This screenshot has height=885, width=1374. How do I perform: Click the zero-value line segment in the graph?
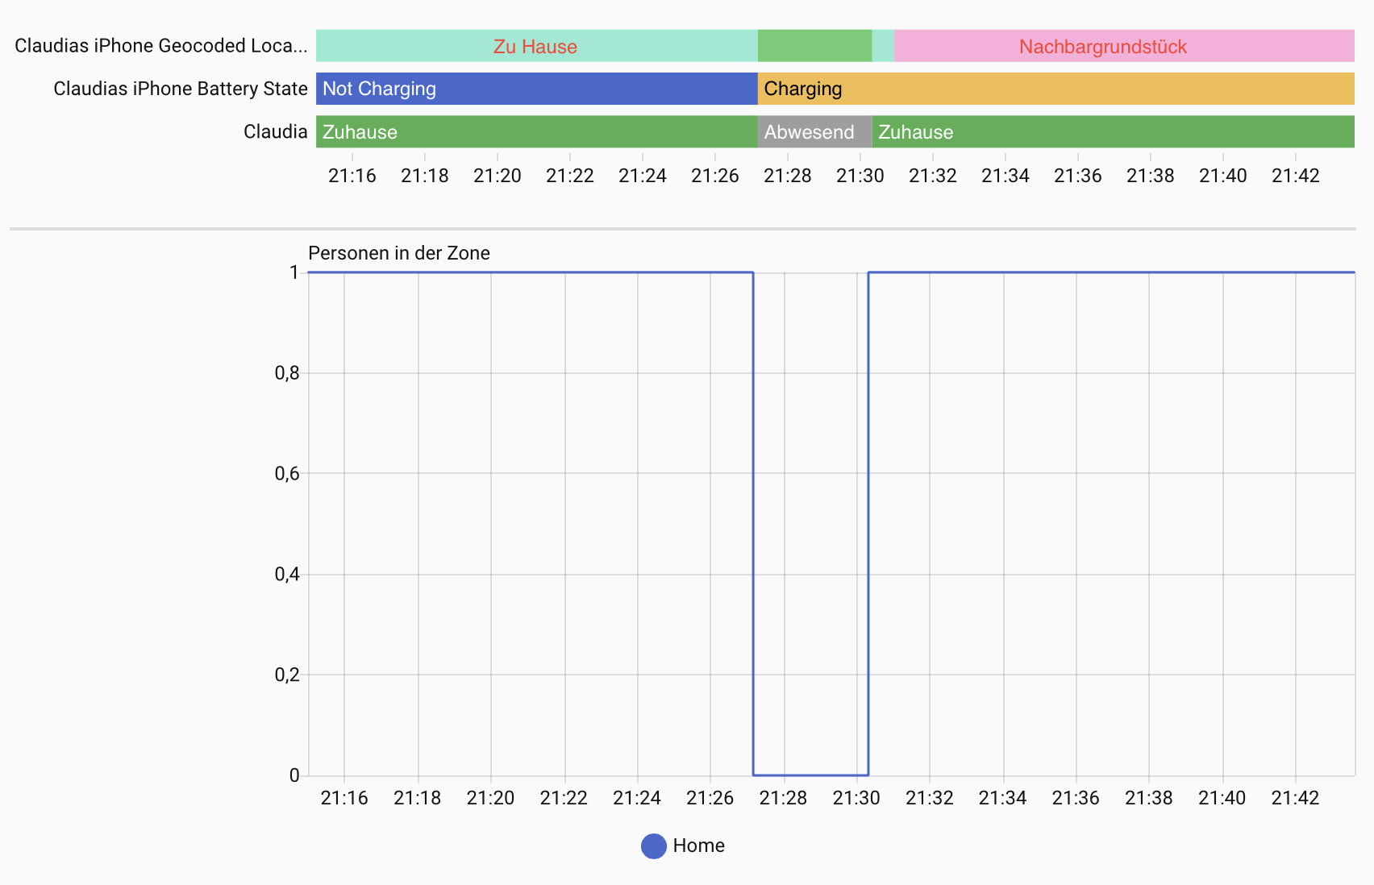(x=810, y=775)
